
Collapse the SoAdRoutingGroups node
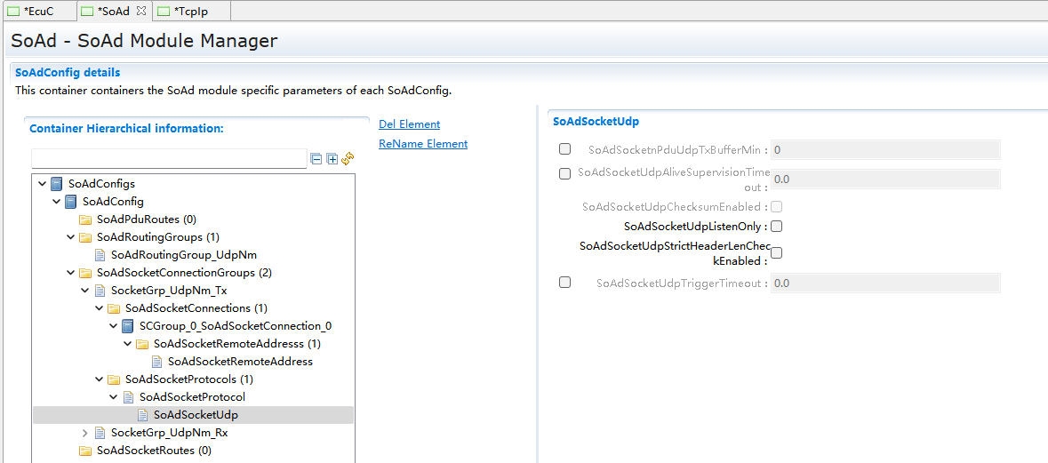tap(71, 237)
